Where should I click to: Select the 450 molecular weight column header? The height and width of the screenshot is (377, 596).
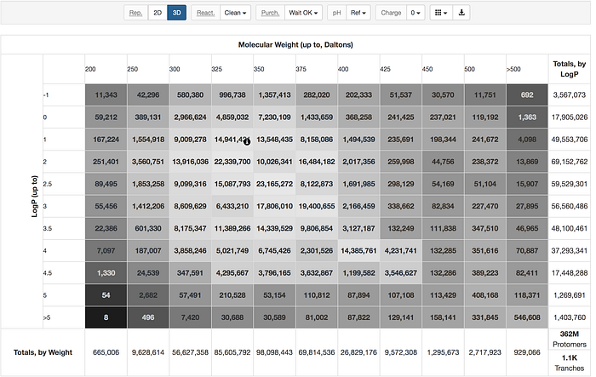click(x=443, y=69)
